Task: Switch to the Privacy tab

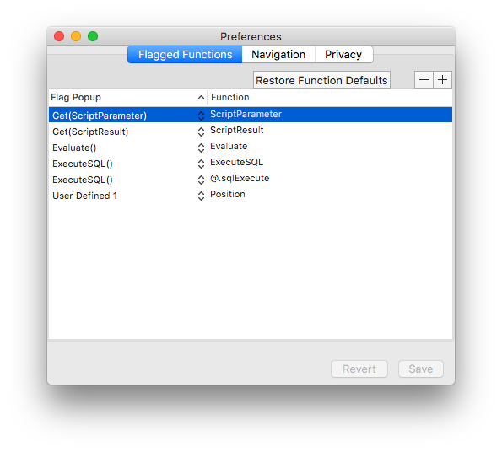Action: [x=343, y=54]
